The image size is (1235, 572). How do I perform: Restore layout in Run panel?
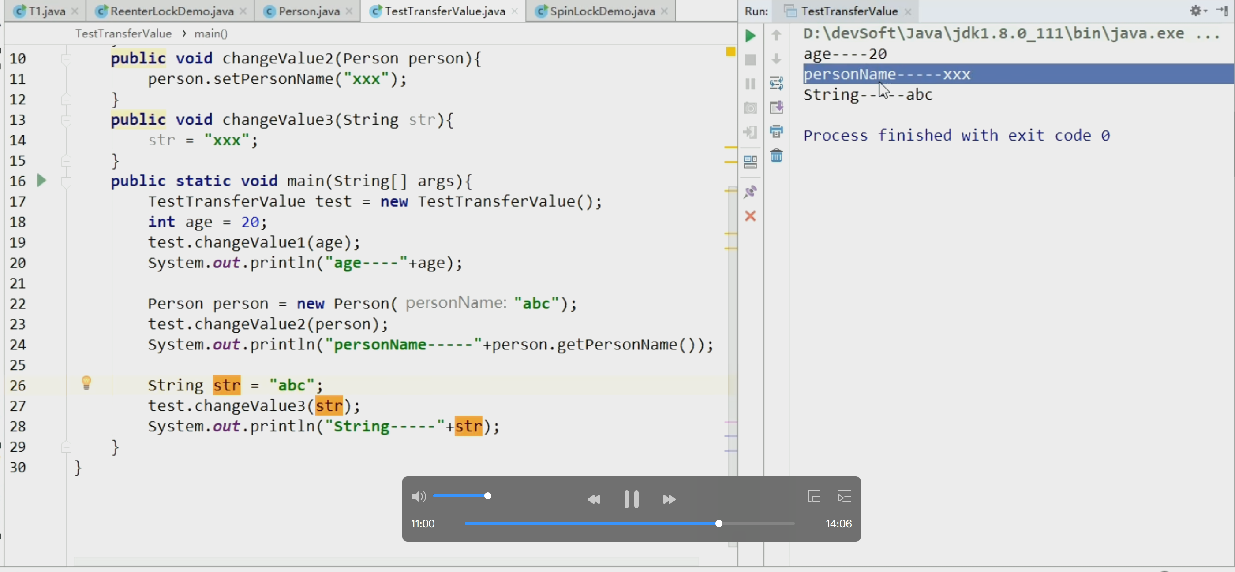750,162
